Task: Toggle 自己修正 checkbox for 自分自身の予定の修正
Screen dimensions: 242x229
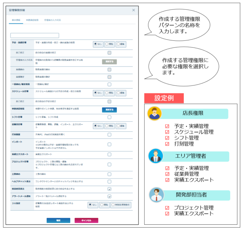Action: 110,102
